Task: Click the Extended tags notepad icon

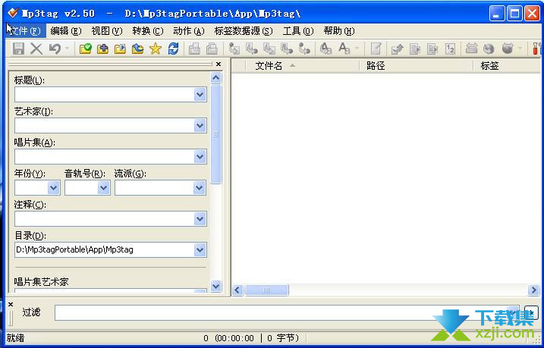Action: click(376, 49)
